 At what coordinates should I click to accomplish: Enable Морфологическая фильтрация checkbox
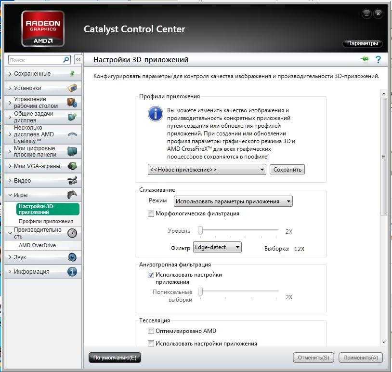click(151, 213)
